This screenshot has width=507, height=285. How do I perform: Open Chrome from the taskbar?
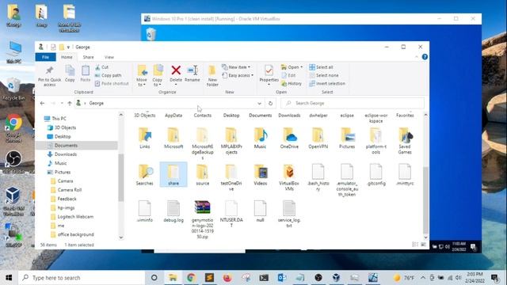pyautogui.click(x=191, y=278)
